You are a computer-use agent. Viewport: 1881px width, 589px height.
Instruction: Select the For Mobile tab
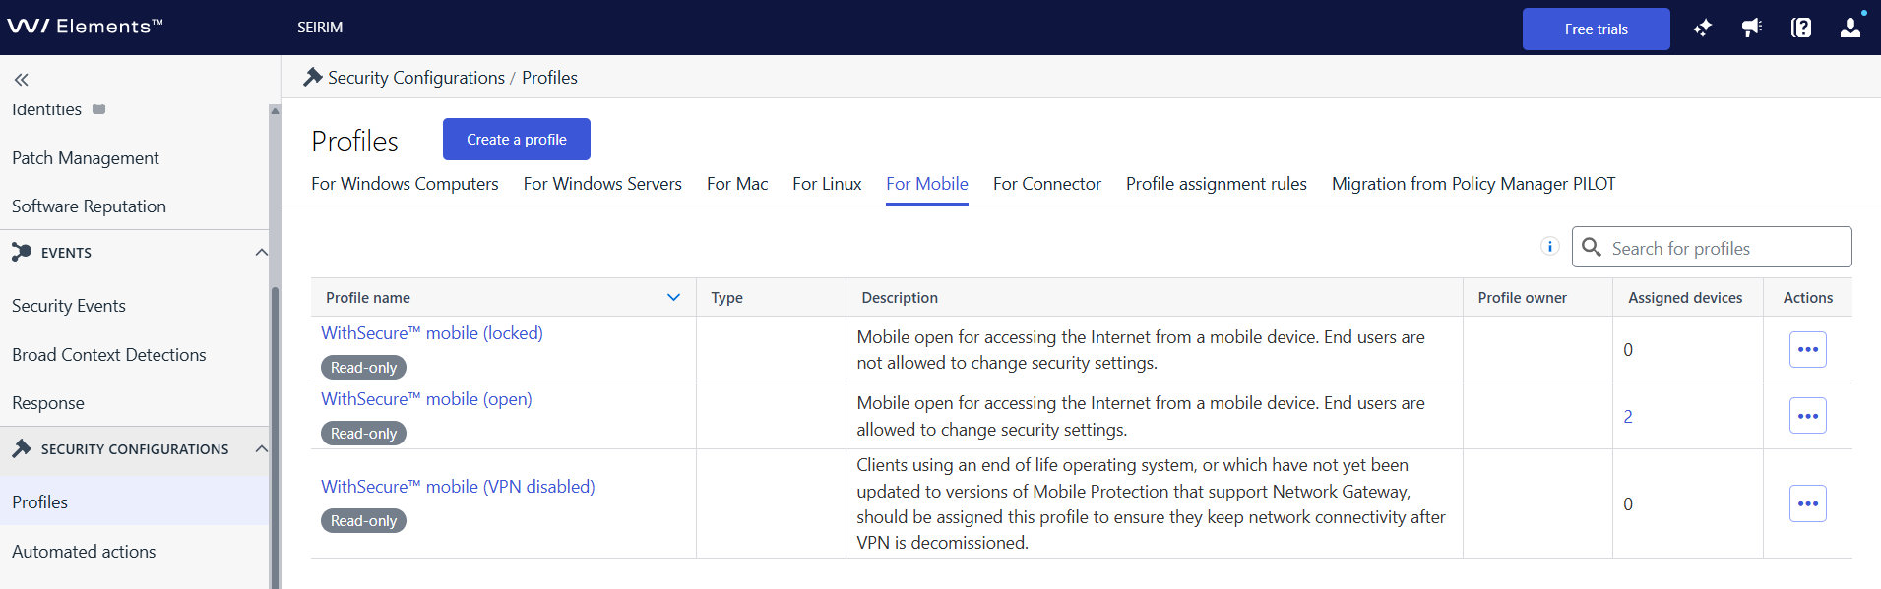click(927, 184)
